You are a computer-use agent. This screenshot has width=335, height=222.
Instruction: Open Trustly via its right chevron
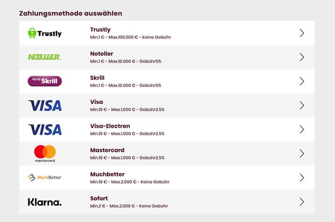301,33
